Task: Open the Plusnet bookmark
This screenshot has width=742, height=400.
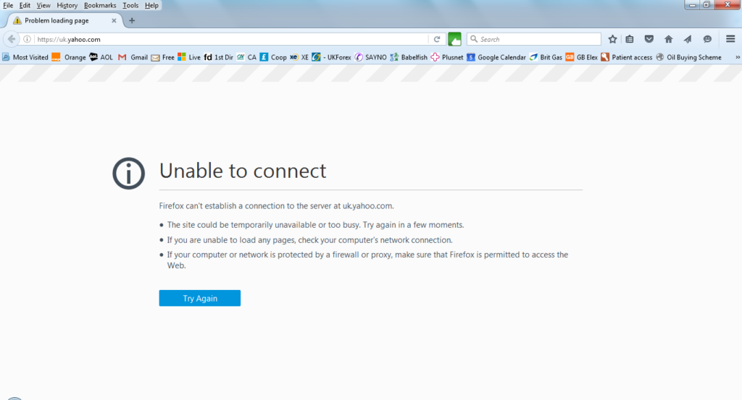Action: click(x=447, y=57)
